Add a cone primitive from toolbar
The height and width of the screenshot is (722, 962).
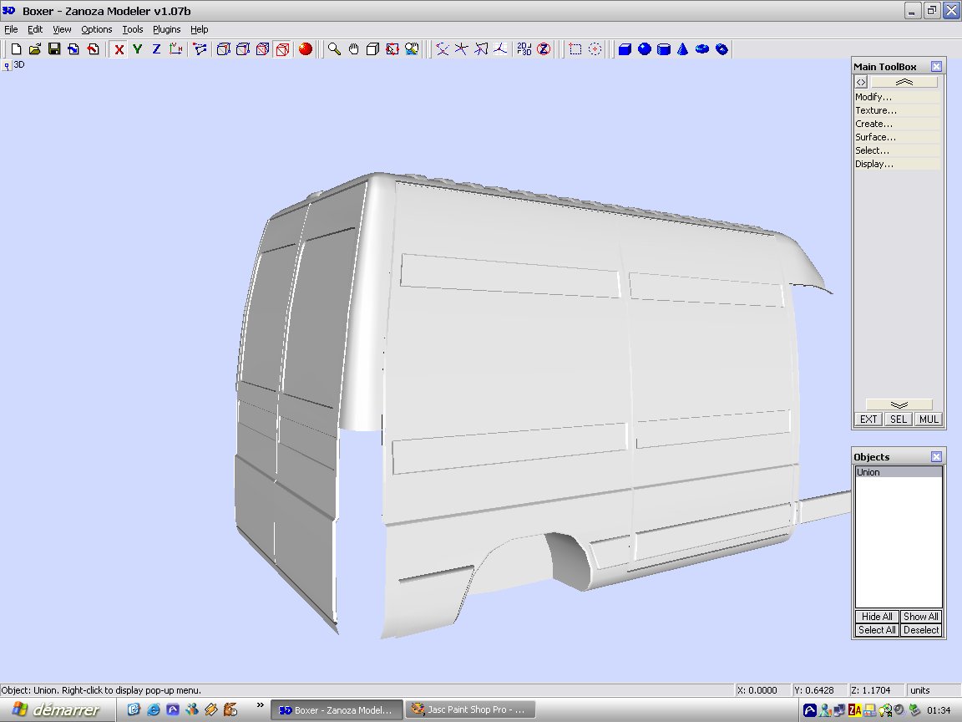(x=683, y=49)
